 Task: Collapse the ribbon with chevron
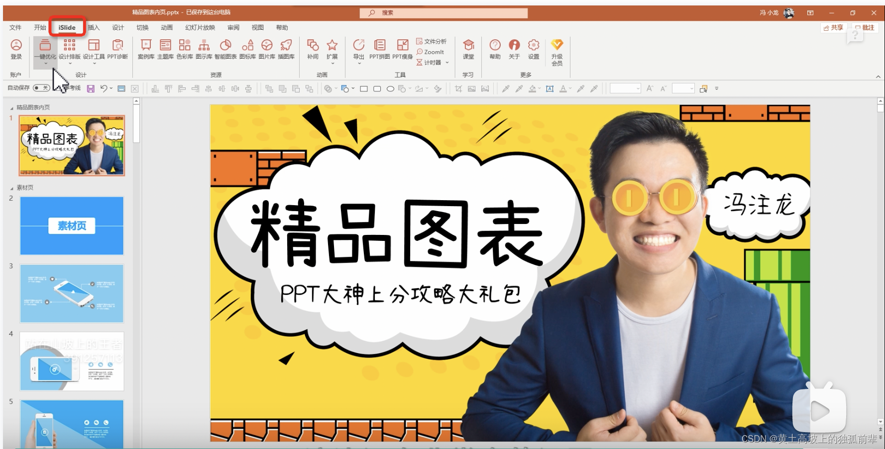(878, 76)
